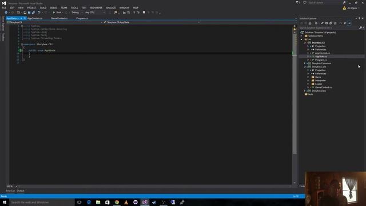Click the toolbar bookmark icon
Image resolution: width=366 pixels, height=206 pixels.
coord(144,13)
